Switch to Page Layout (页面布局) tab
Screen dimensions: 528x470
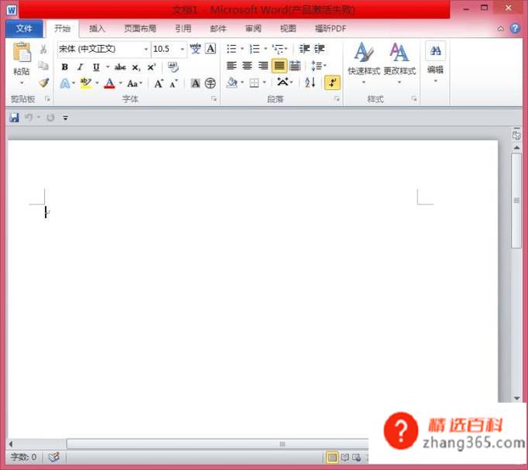click(x=140, y=29)
